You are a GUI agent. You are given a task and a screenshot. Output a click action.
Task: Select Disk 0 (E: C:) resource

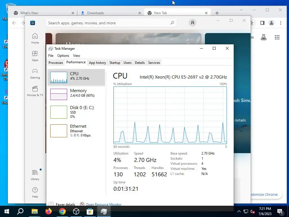click(x=76, y=112)
